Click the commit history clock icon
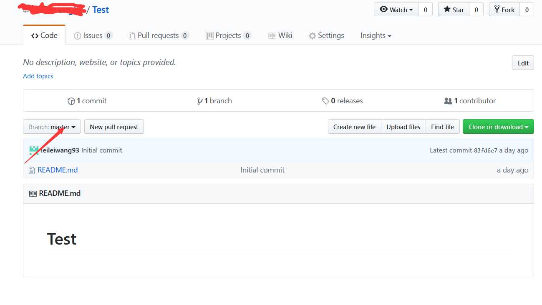This screenshot has height=305, width=542. pyautogui.click(x=71, y=101)
